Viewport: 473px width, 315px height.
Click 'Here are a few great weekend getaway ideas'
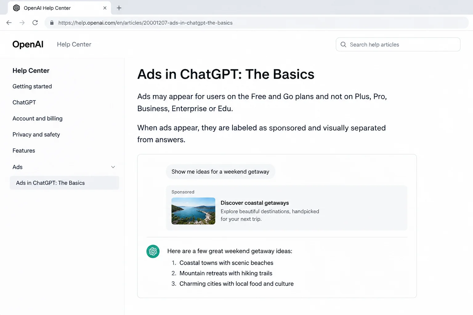230,251
